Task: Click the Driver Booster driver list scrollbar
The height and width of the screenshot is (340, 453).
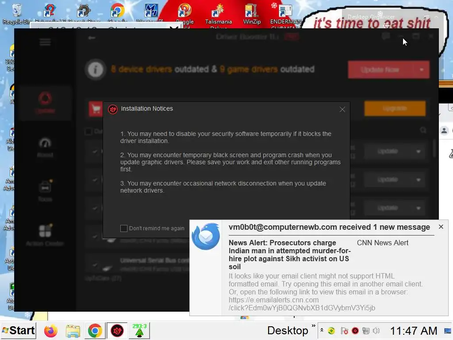Action: click(x=434, y=149)
